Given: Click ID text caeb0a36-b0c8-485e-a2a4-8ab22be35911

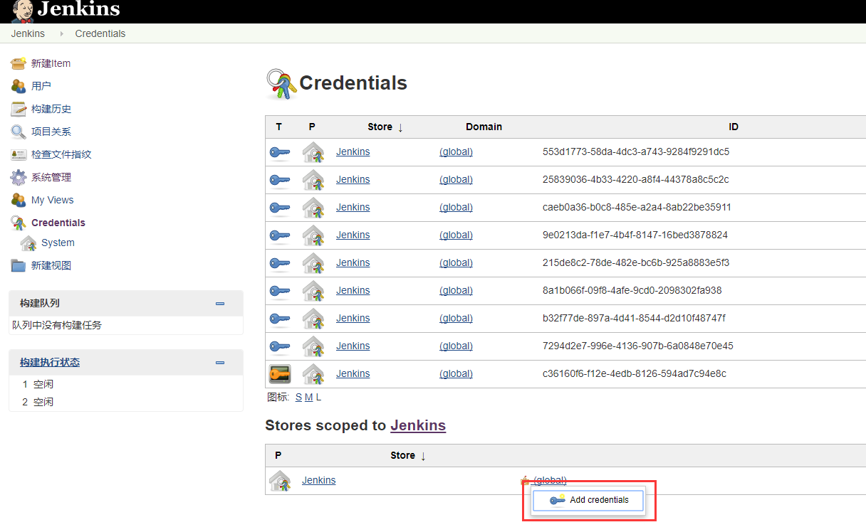Looking at the screenshot, I should (637, 207).
